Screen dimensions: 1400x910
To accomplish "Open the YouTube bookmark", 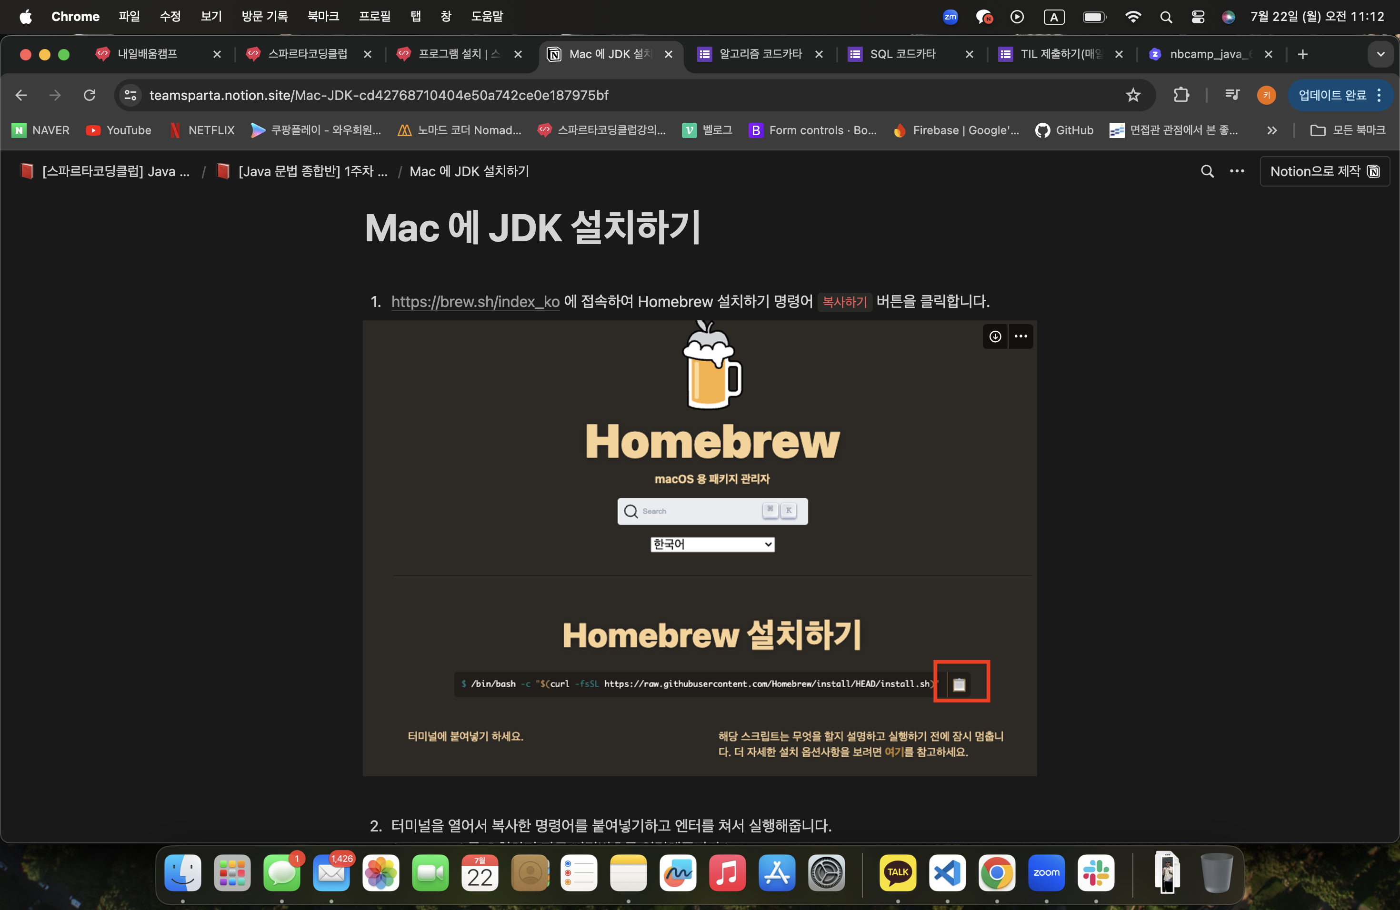I will pyautogui.click(x=119, y=130).
